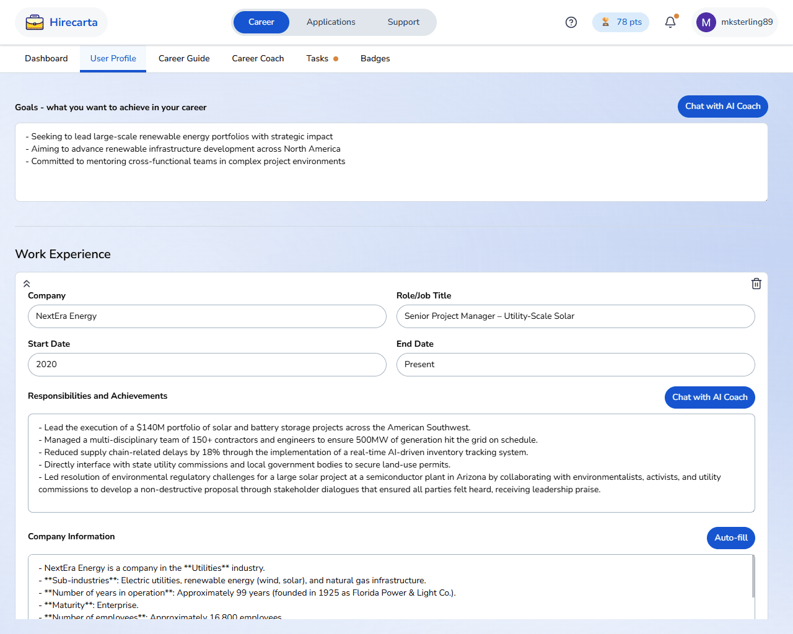
Task: Open the Tasks tab
Action: [x=317, y=59]
